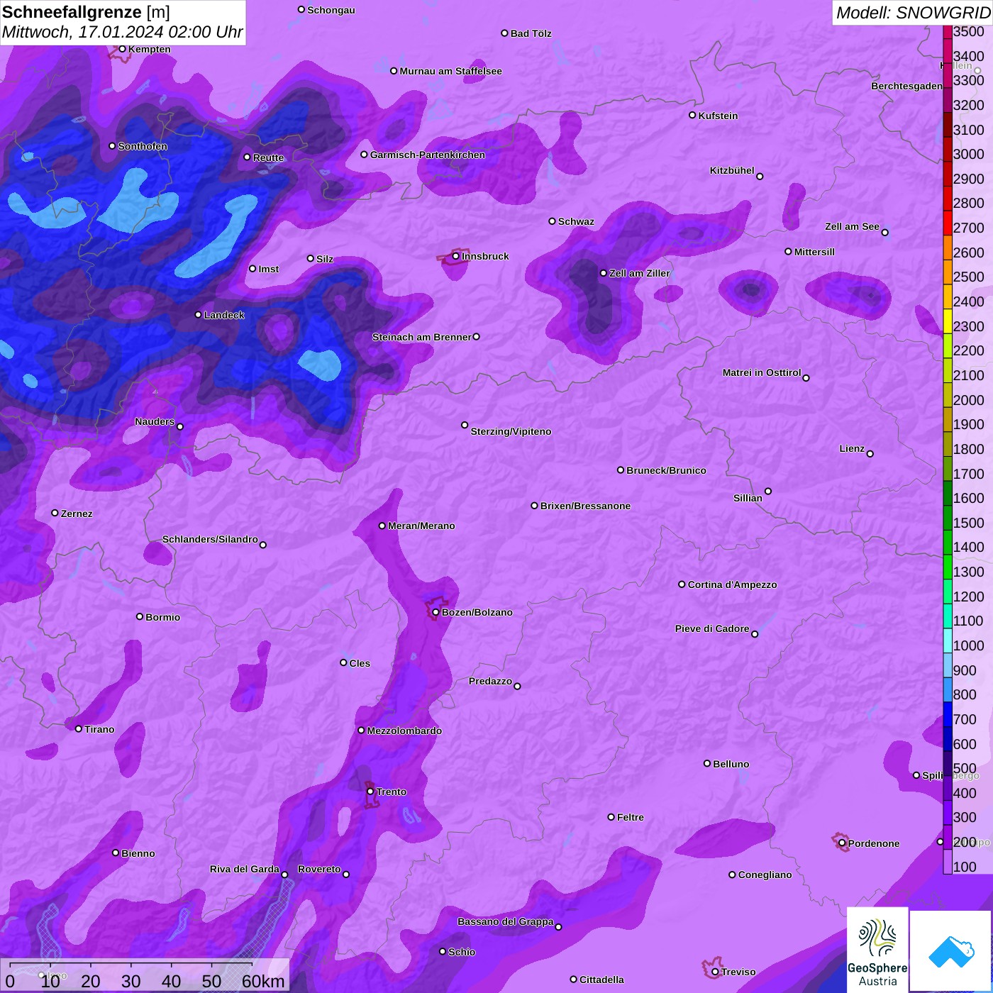993x993 pixels.
Task: Click the Zell am Ziller label
Action: click(x=639, y=273)
